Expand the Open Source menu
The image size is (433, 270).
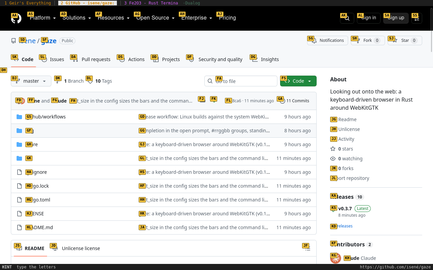click(155, 18)
